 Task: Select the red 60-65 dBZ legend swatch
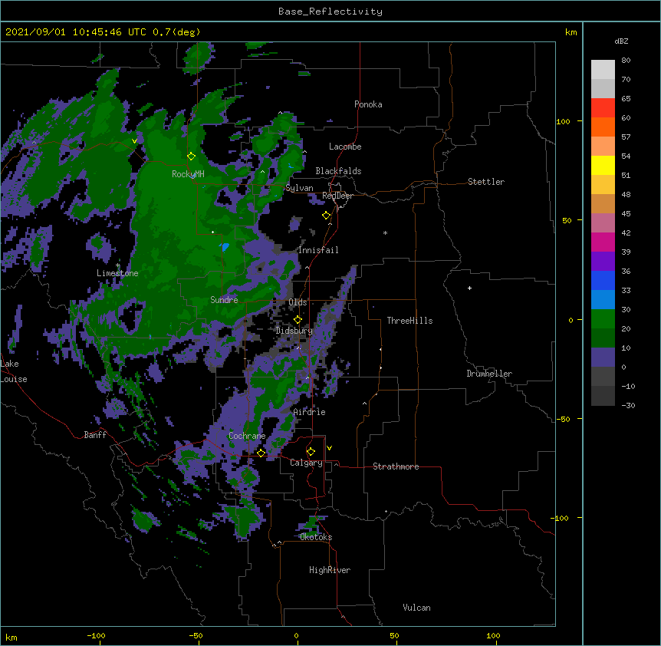click(603, 108)
